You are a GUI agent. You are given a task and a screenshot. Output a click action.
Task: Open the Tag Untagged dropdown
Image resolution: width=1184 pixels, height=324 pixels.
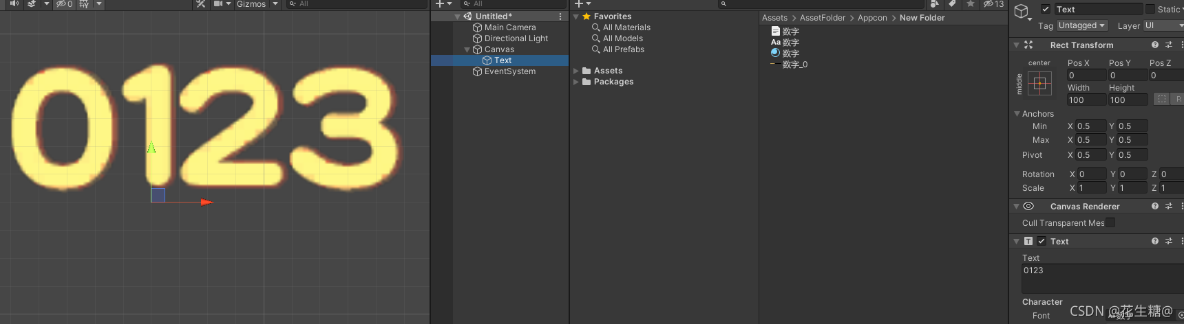pyautogui.click(x=1081, y=25)
